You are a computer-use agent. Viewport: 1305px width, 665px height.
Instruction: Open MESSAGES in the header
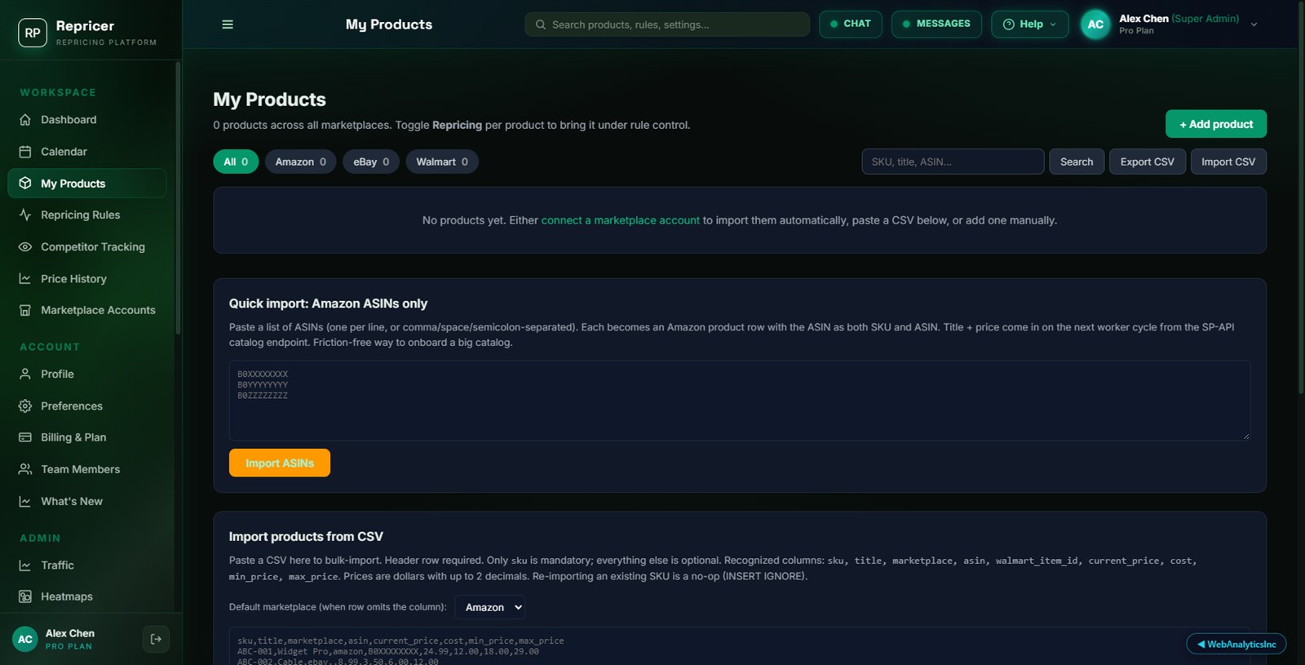click(x=936, y=24)
